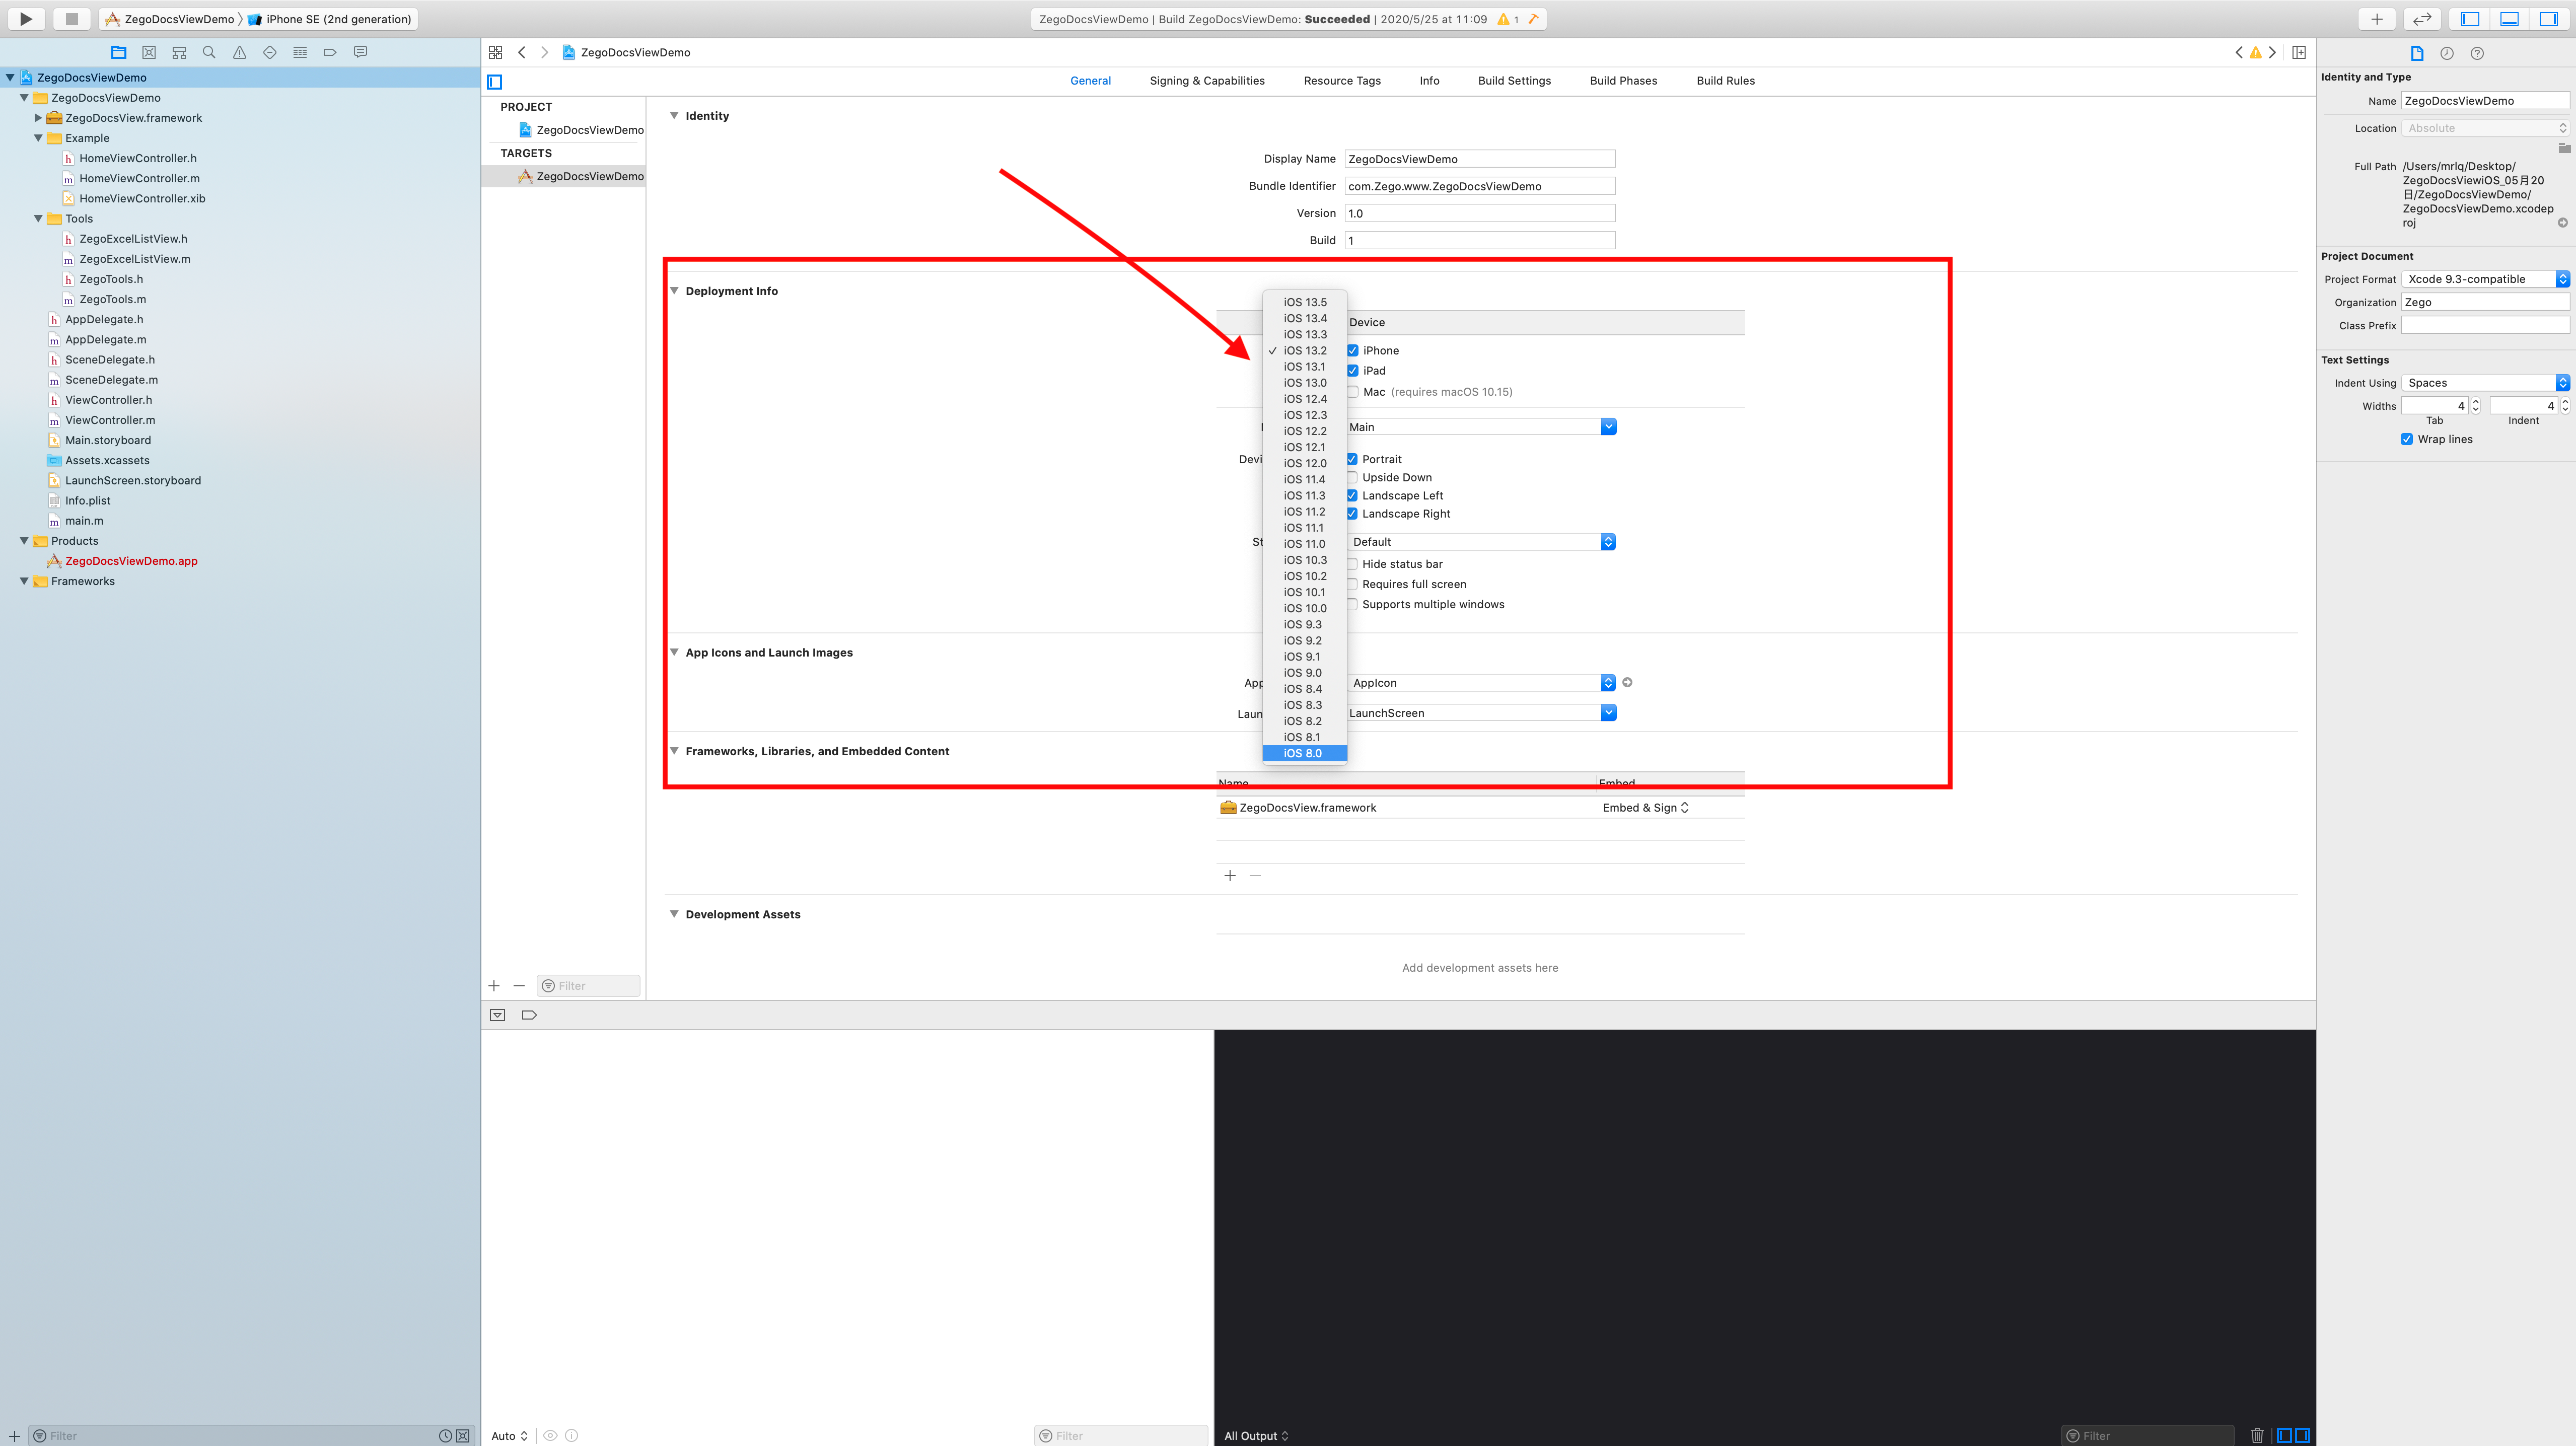Screen dimensions: 2576x1446
Task: Collapse the Identity section
Action: click(674, 116)
